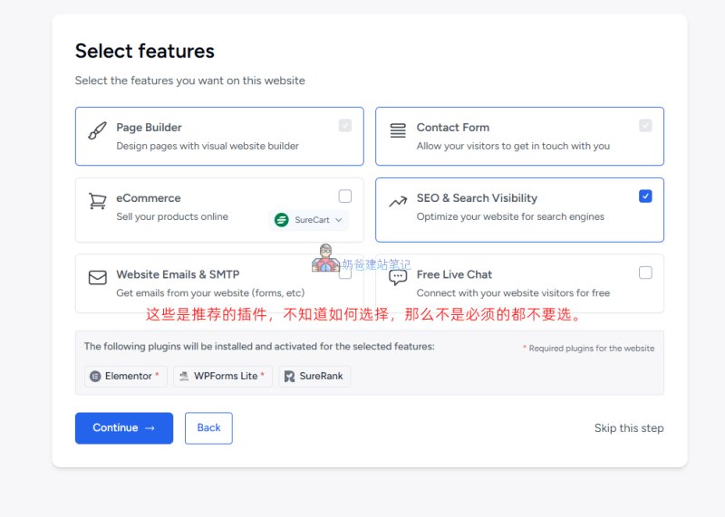Image resolution: width=725 pixels, height=517 pixels.
Task: Click 'Allow your visitors to get in touch' text
Action: [513, 146]
